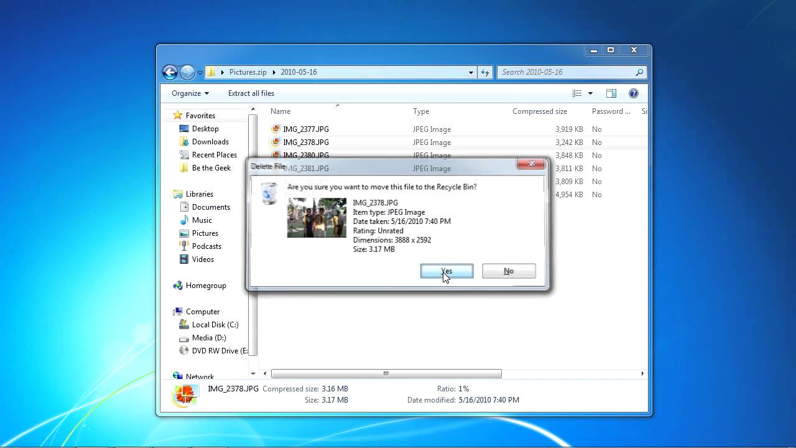Screen dimensions: 796x448
Task: Click the folder icon in the address bar
Action: click(x=211, y=72)
